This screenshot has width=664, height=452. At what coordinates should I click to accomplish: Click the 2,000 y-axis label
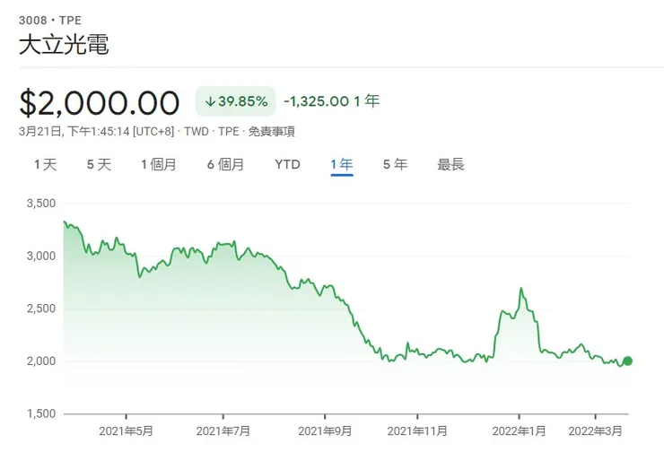pyautogui.click(x=41, y=361)
